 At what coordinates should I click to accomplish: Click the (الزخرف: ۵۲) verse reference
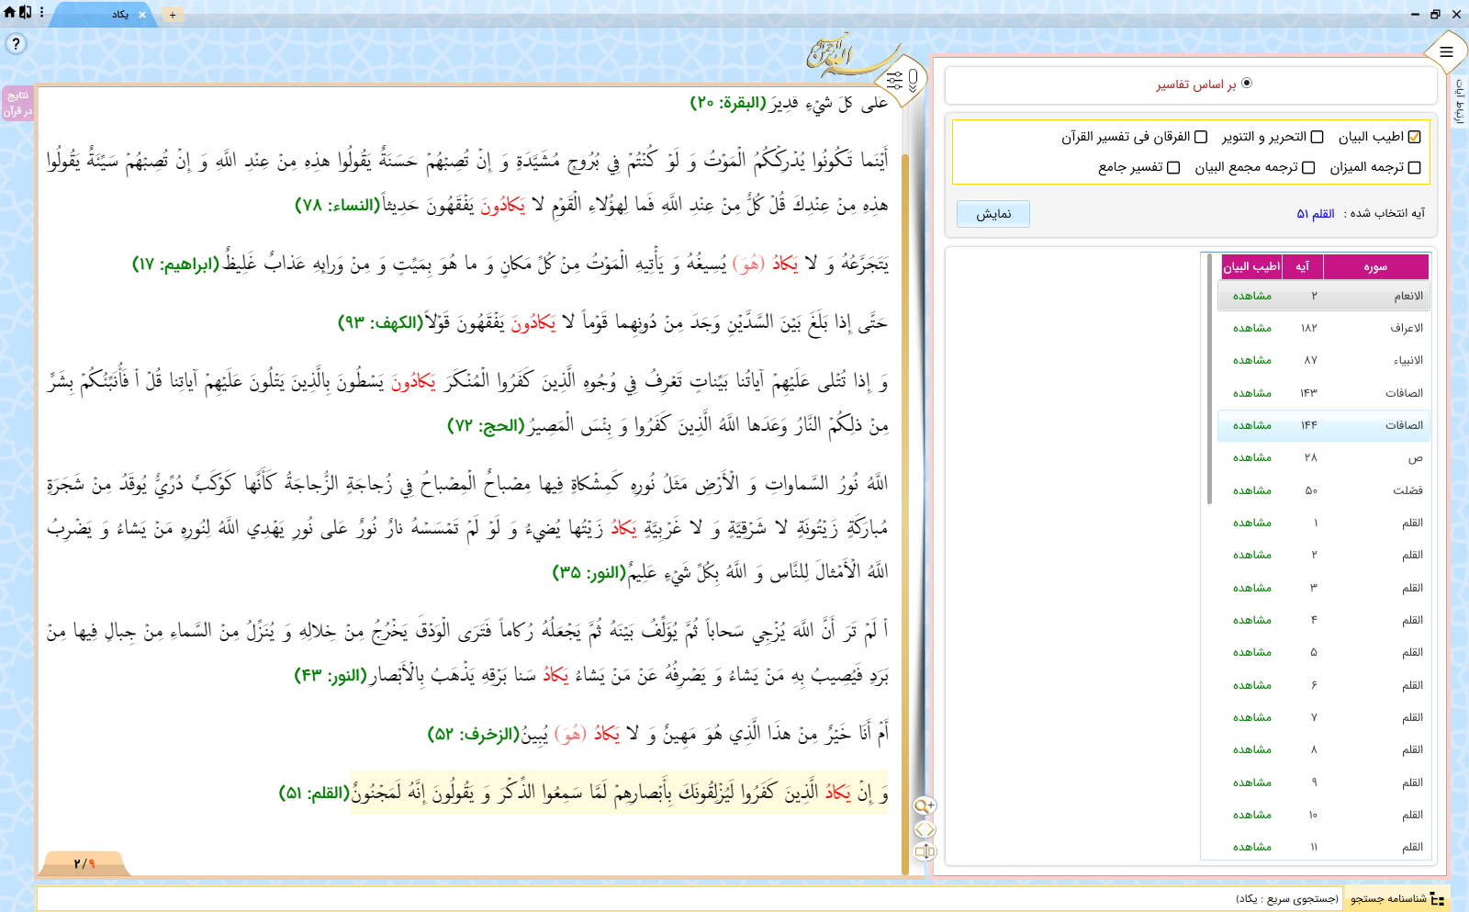(x=476, y=734)
